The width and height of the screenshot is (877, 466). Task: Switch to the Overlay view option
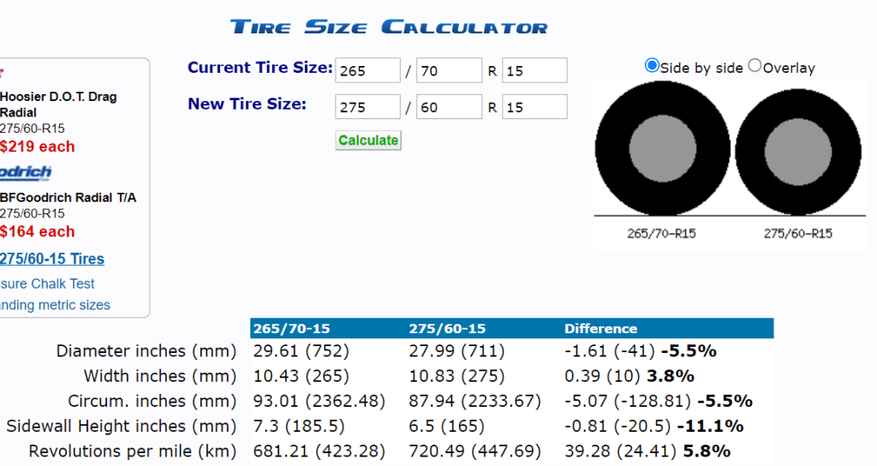tap(755, 66)
